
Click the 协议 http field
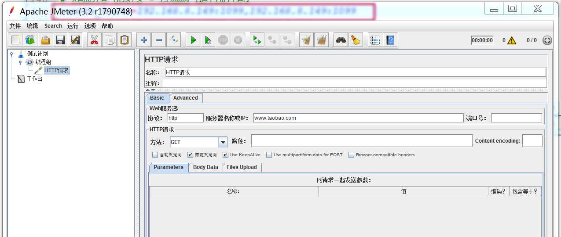[x=186, y=118]
